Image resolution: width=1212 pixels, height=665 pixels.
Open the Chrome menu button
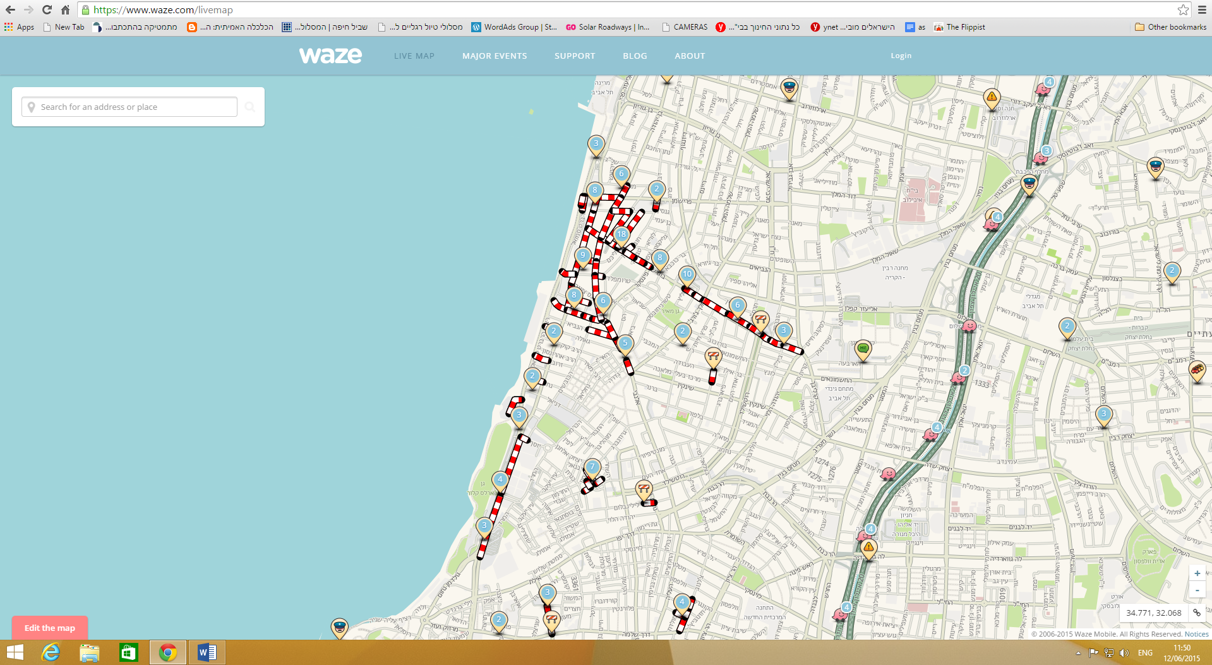[x=1202, y=9]
